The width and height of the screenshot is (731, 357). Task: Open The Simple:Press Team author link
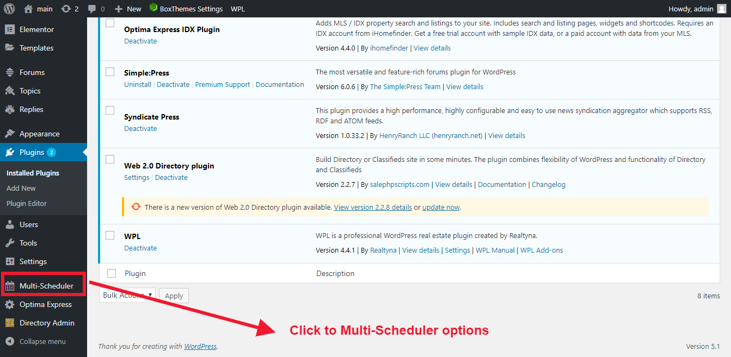click(406, 86)
